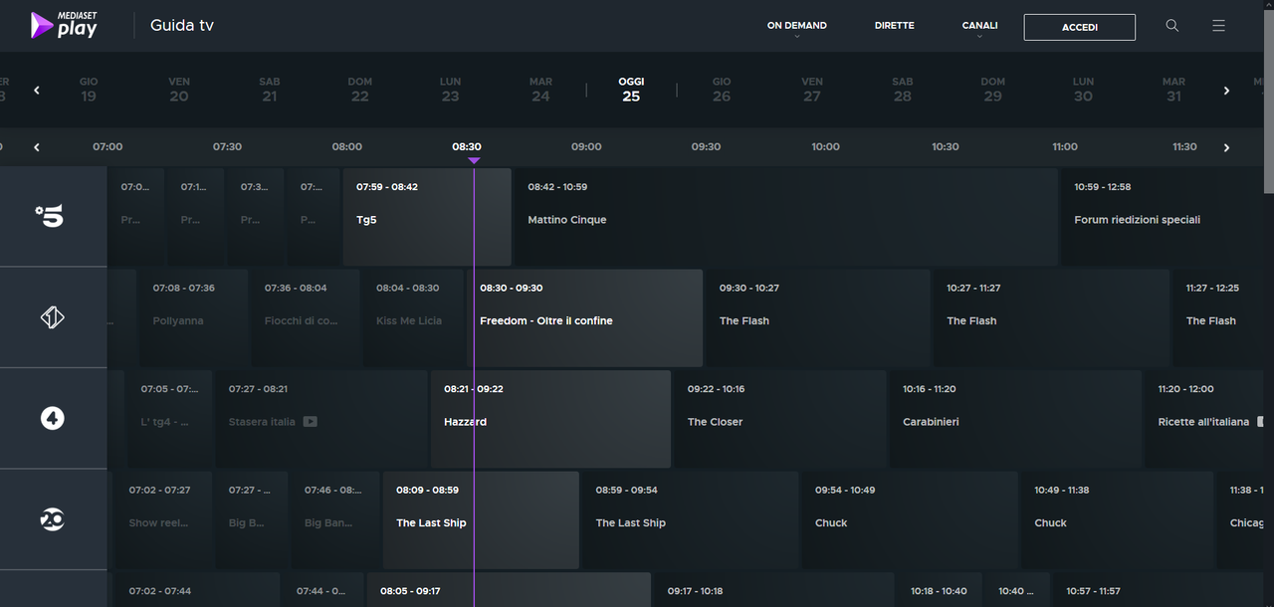
Task: Open the hamburger menu icon
Action: (x=1218, y=26)
